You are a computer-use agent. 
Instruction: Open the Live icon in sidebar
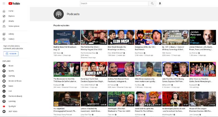4,91
